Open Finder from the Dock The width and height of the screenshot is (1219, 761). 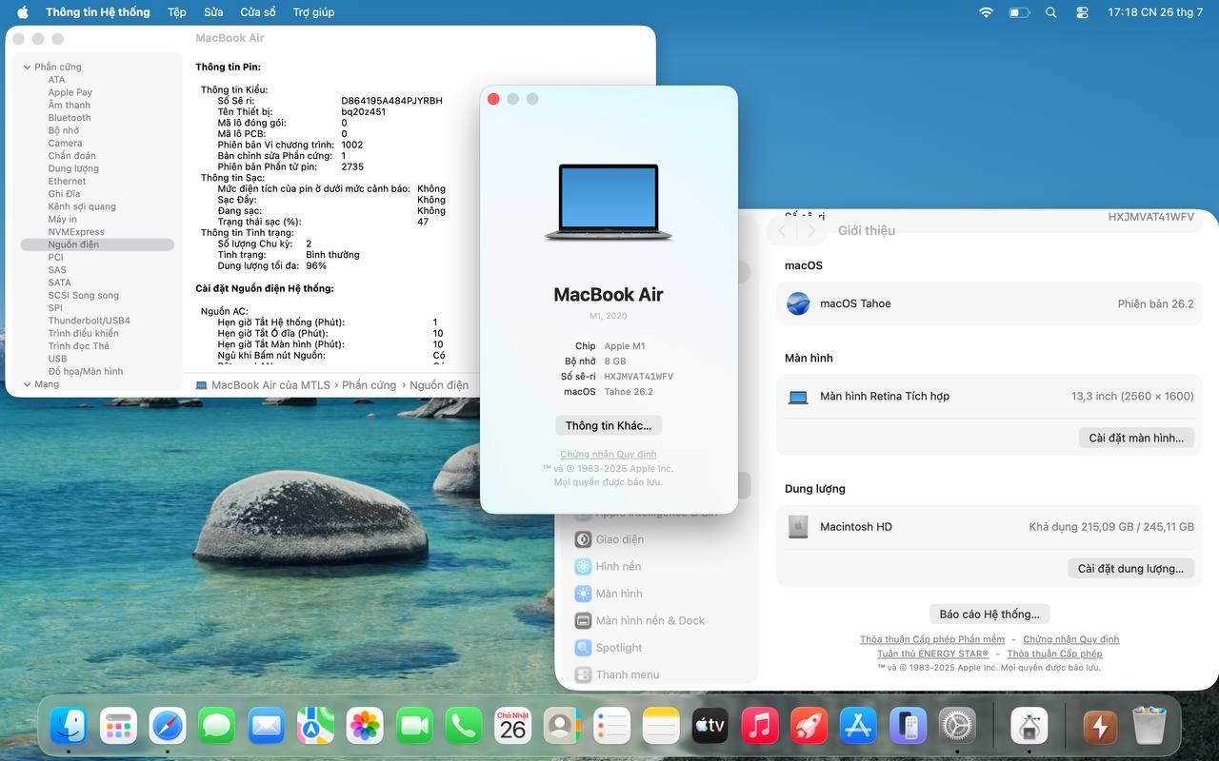click(x=69, y=727)
